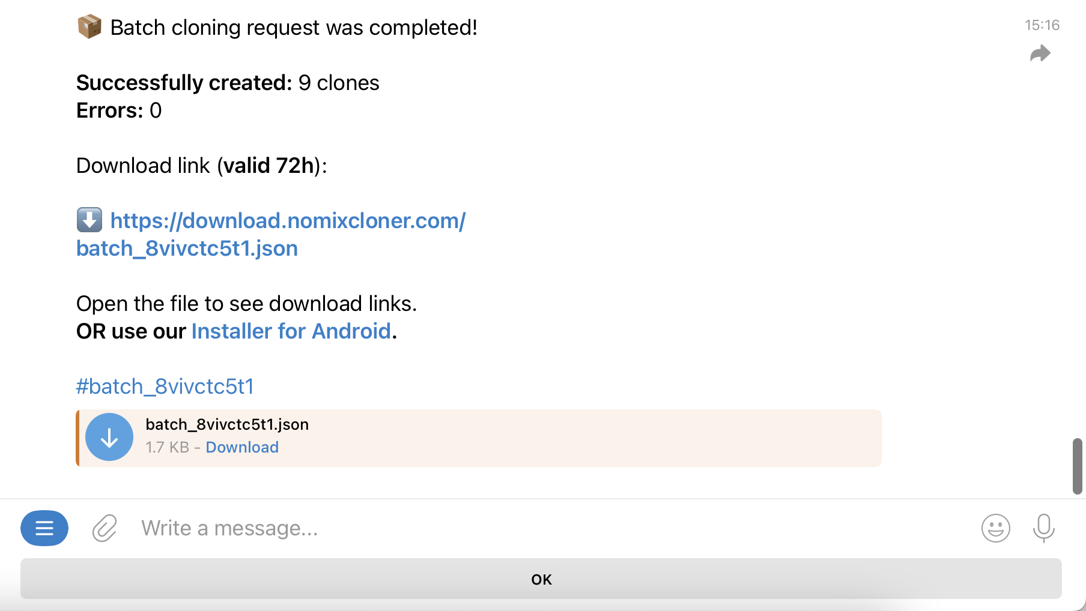The image size is (1086, 611).
Task: Click the paperclip attach icon
Action: point(105,528)
